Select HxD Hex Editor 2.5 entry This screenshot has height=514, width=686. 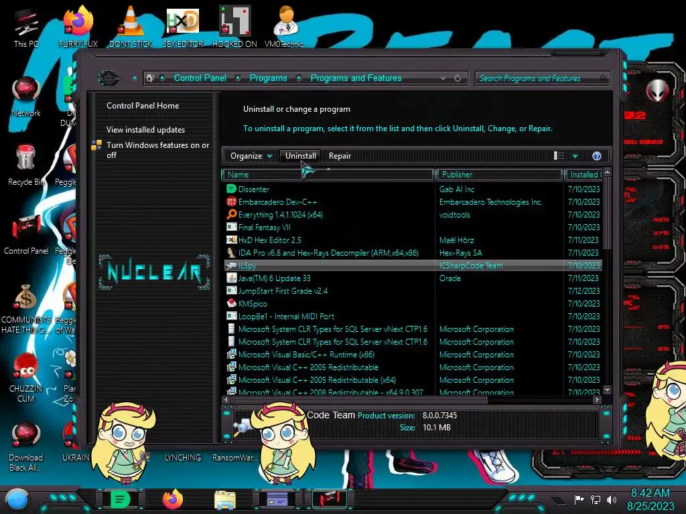click(x=413, y=240)
